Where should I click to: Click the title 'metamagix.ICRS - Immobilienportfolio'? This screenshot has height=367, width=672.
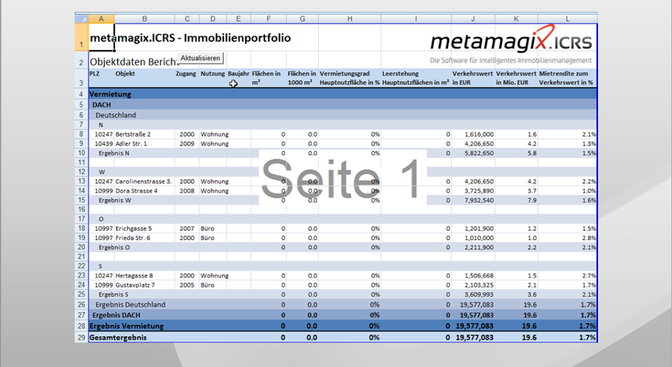[x=190, y=38]
